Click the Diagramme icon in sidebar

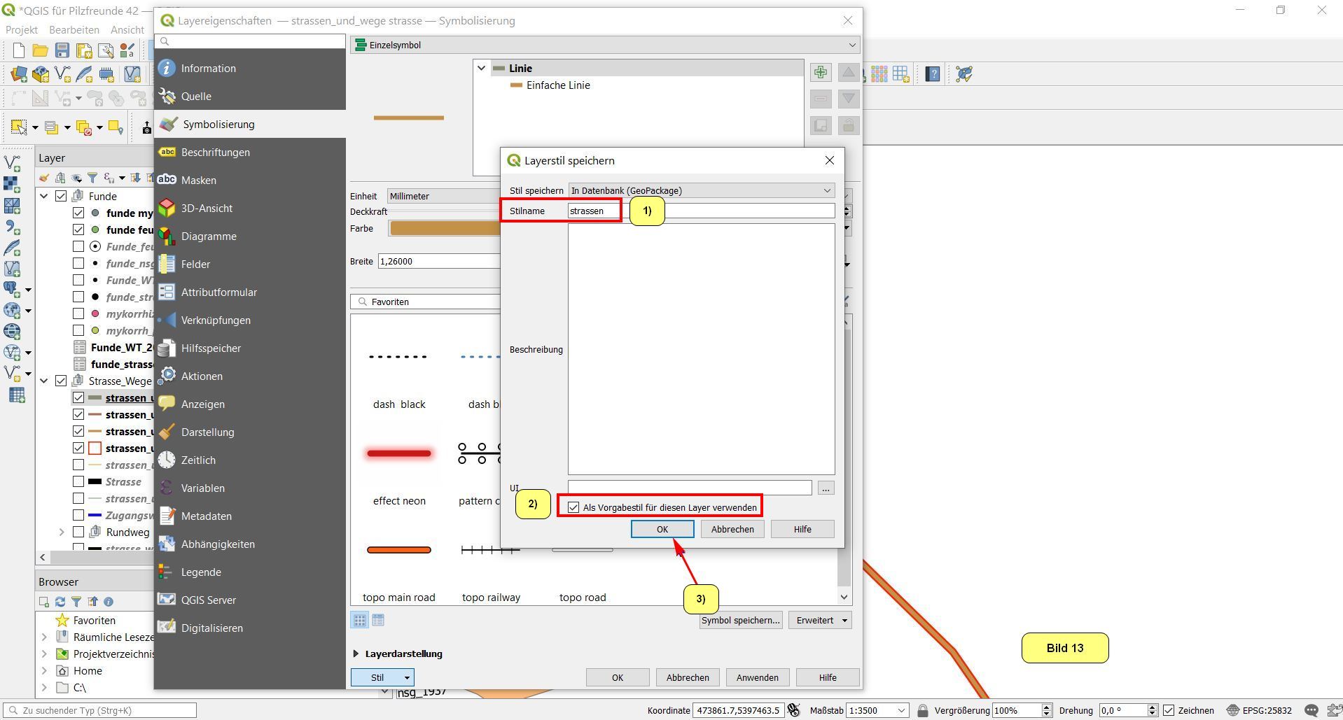(x=167, y=236)
